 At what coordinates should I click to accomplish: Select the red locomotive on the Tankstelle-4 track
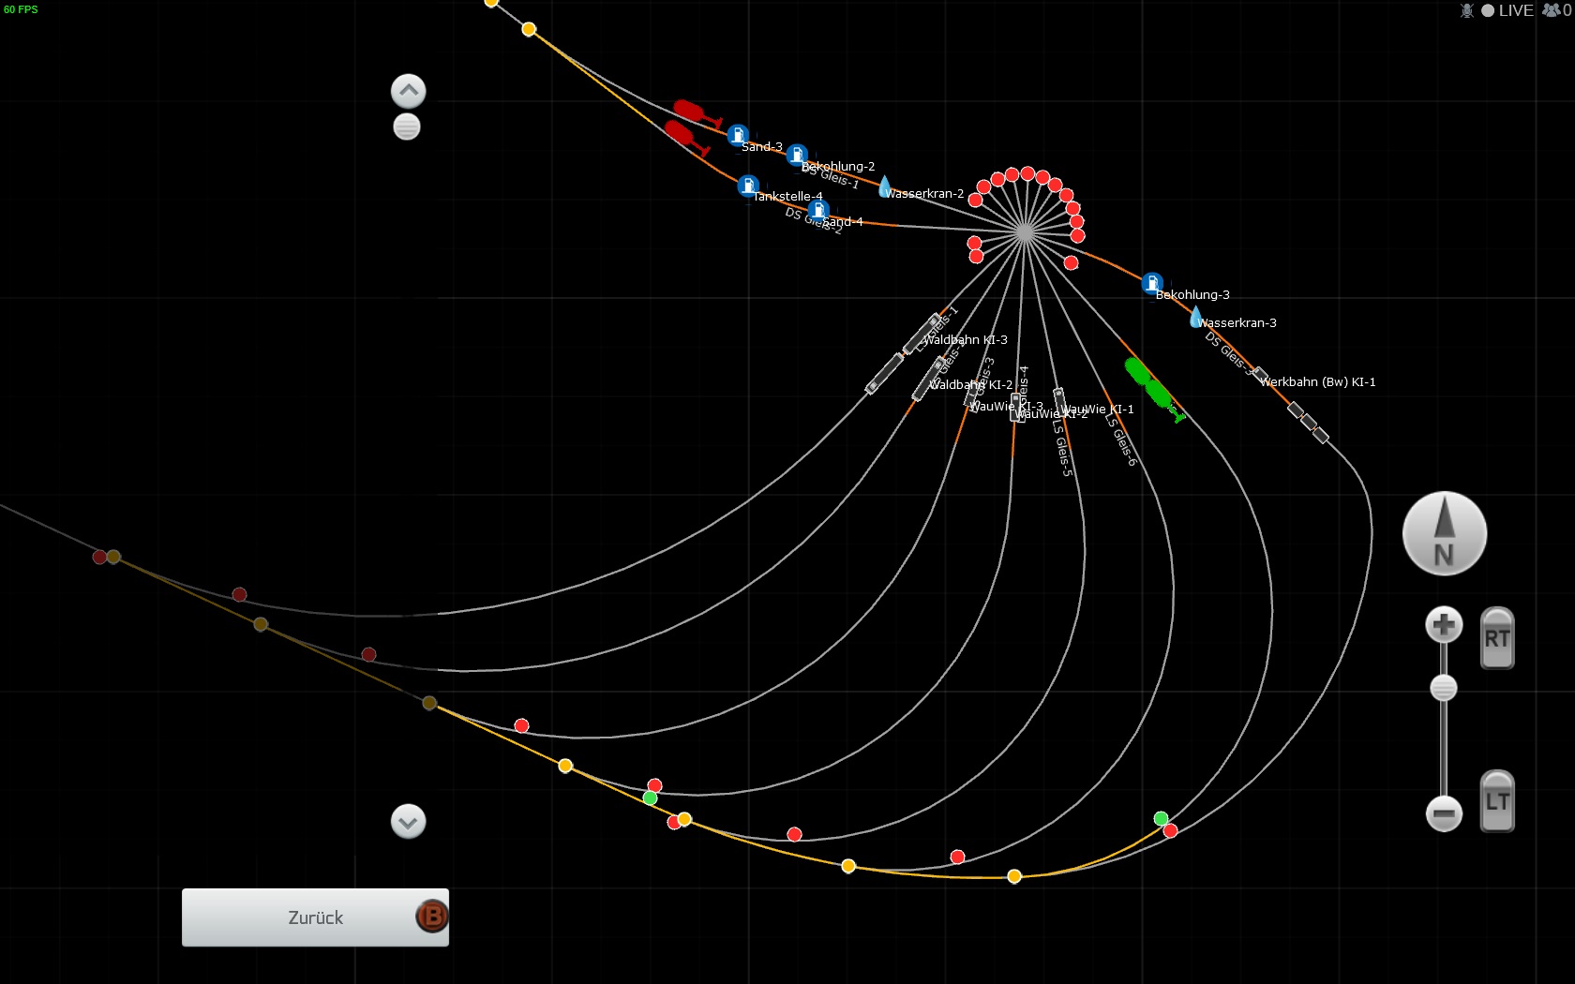(x=686, y=137)
